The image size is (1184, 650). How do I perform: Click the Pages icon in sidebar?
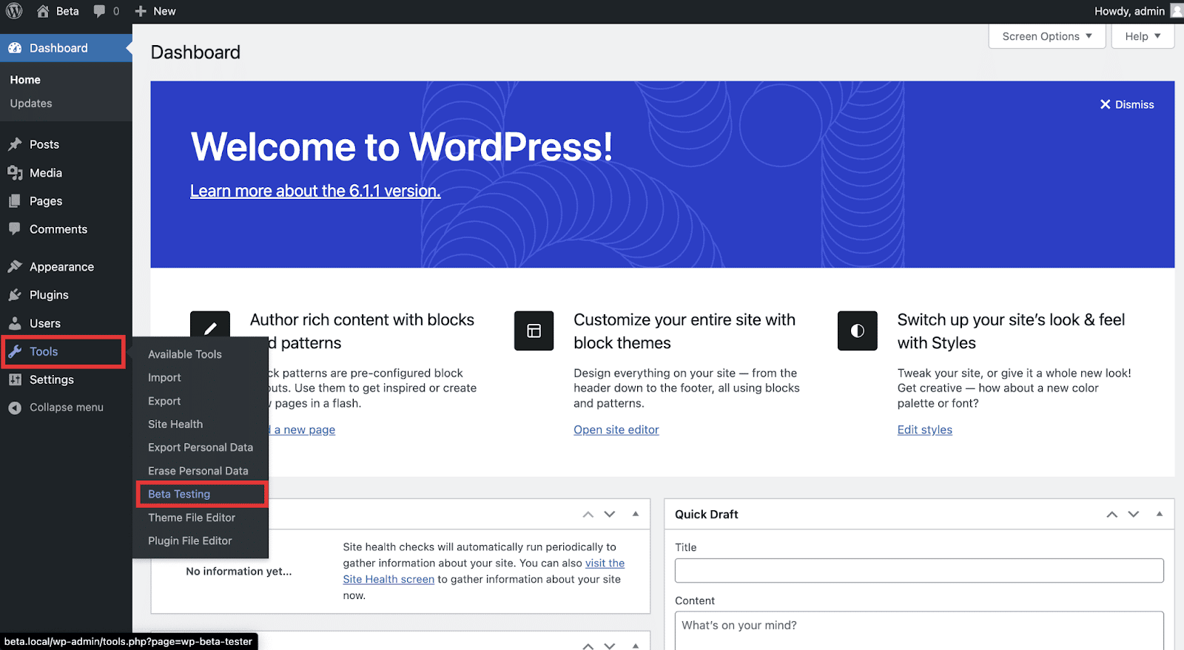[x=15, y=201]
